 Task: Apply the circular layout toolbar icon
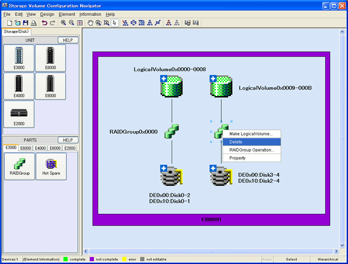(133, 23)
